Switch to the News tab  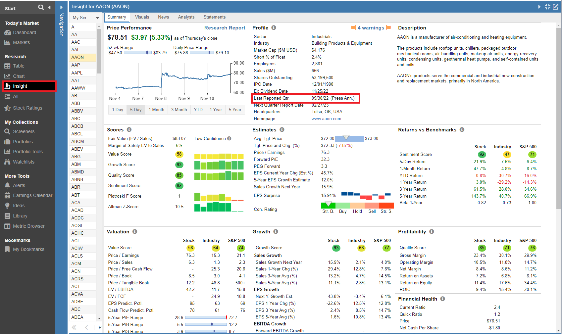[x=164, y=17]
